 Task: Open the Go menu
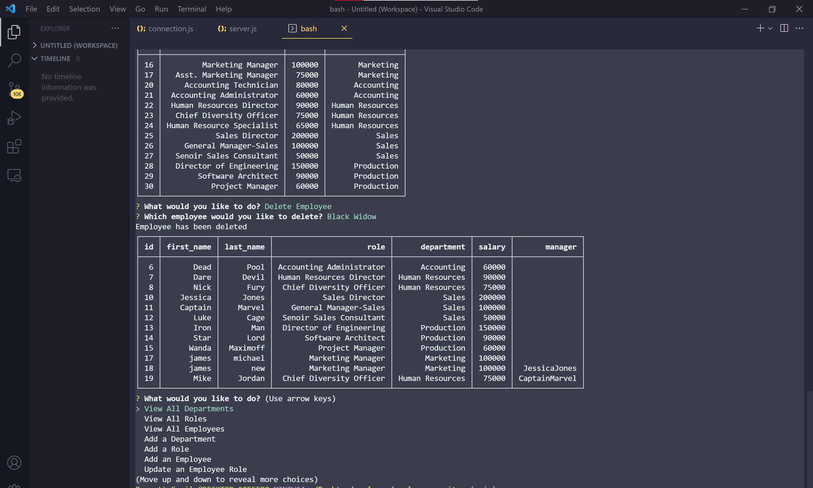coord(140,9)
